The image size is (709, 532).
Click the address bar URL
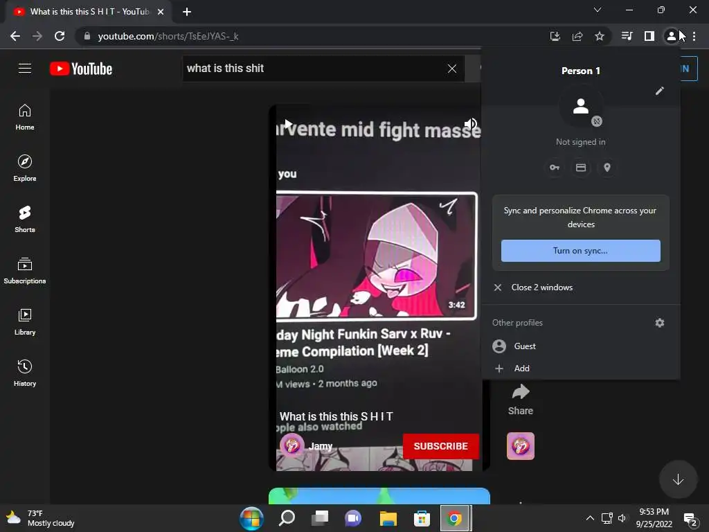tap(168, 36)
